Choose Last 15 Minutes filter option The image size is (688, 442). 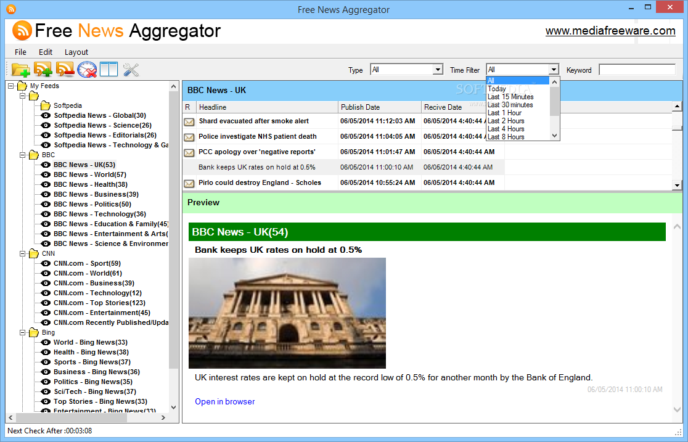pyautogui.click(x=518, y=97)
